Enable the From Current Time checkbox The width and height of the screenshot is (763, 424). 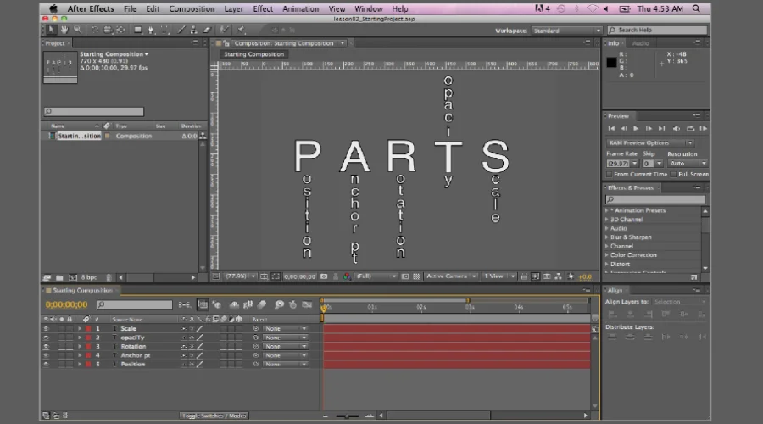(609, 175)
